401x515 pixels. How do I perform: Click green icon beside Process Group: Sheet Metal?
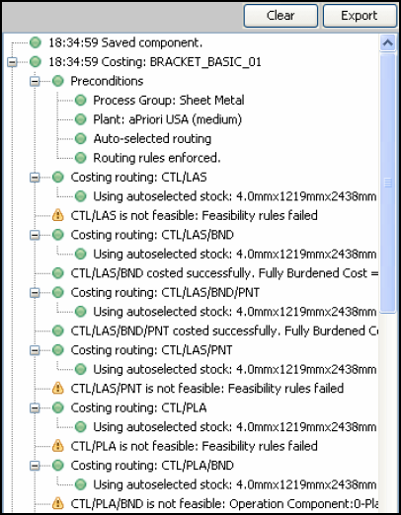click(80, 100)
